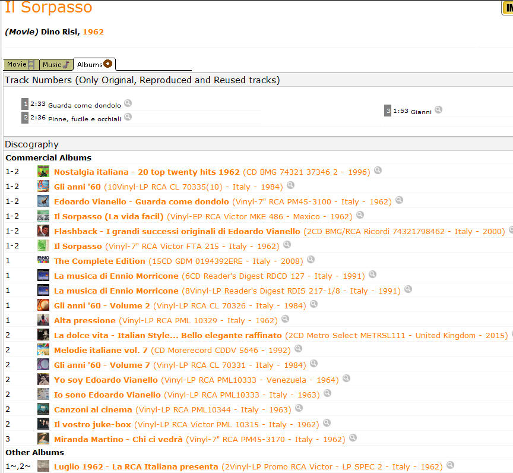The height and width of the screenshot is (473, 513).
Task: Click Flashback album cover thumbnail
Action: click(43, 231)
